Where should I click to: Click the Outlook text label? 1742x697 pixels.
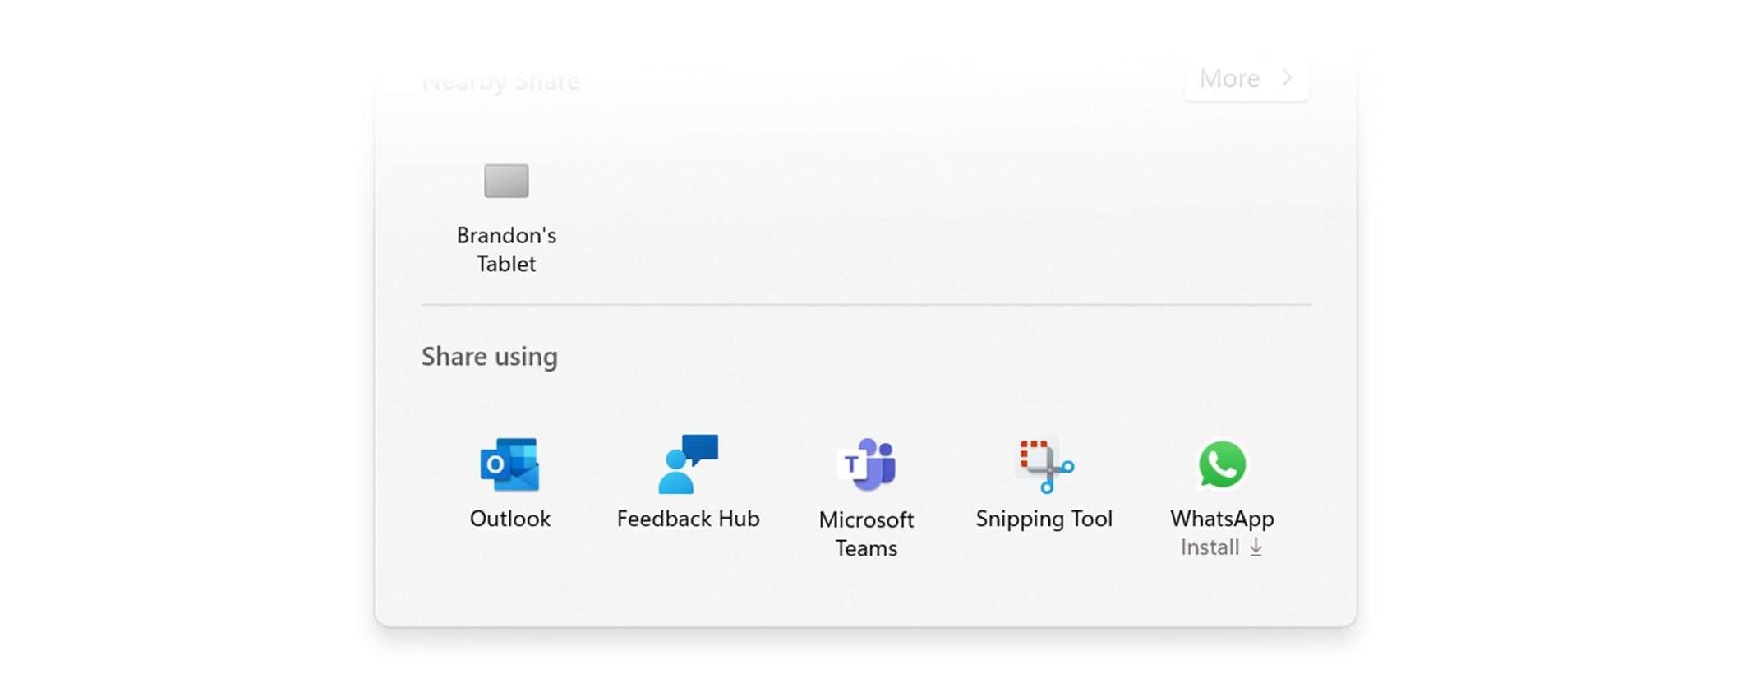click(x=510, y=519)
